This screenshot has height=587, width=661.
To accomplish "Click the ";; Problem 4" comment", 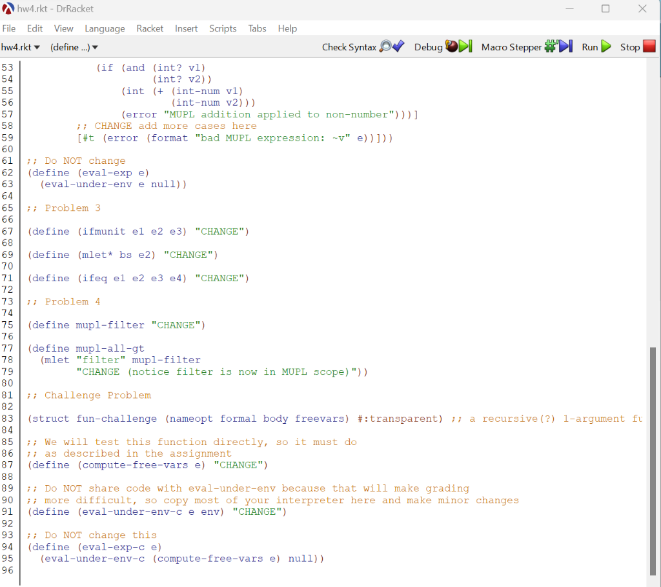I will [x=64, y=301].
